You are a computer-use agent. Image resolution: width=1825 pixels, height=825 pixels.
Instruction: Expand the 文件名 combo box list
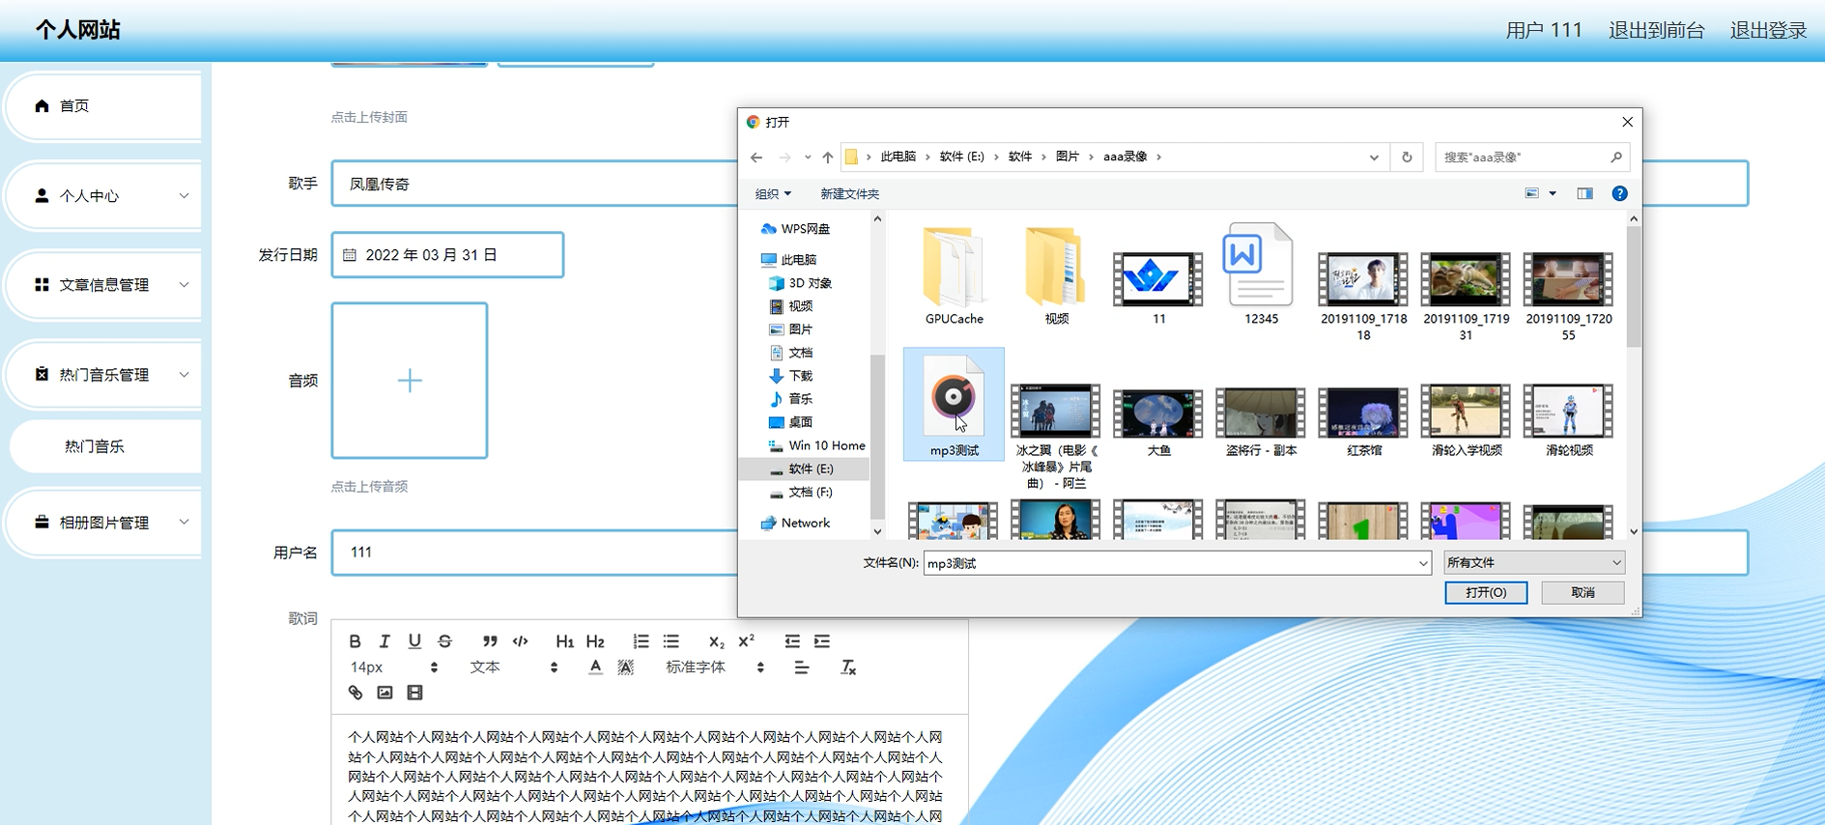pos(1422,563)
